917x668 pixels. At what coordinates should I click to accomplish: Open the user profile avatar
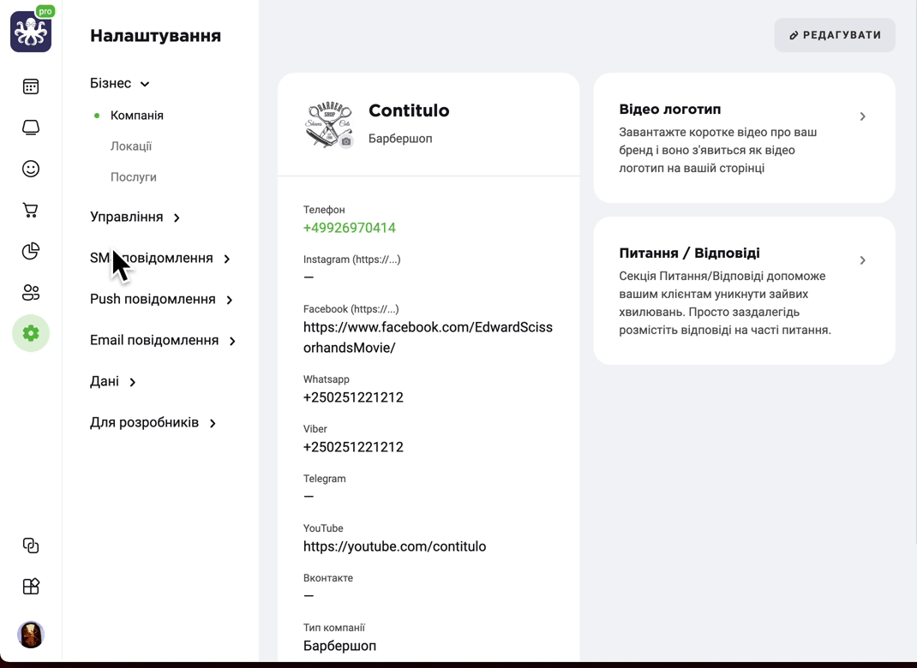point(31,635)
